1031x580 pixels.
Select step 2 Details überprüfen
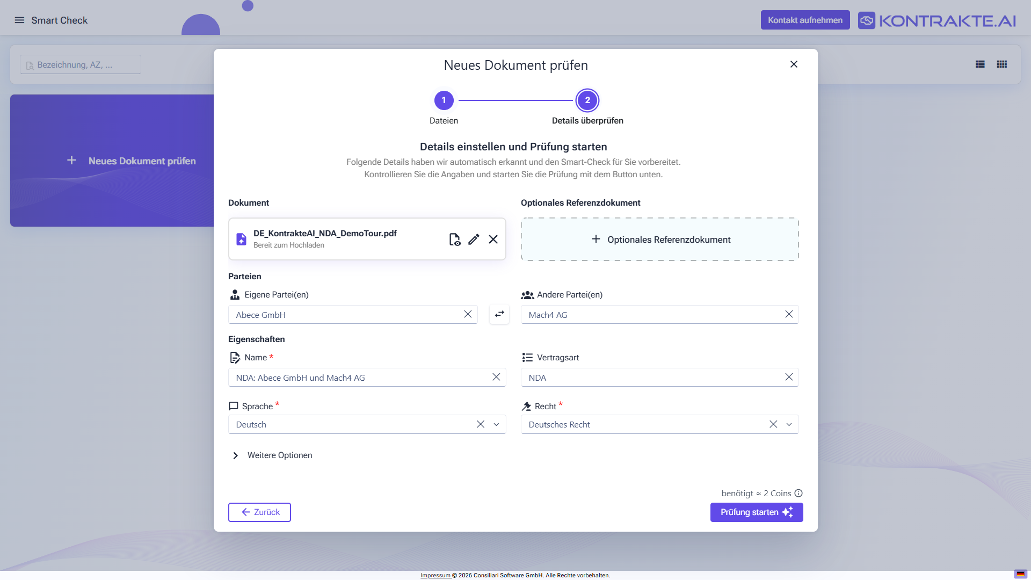pyautogui.click(x=587, y=100)
